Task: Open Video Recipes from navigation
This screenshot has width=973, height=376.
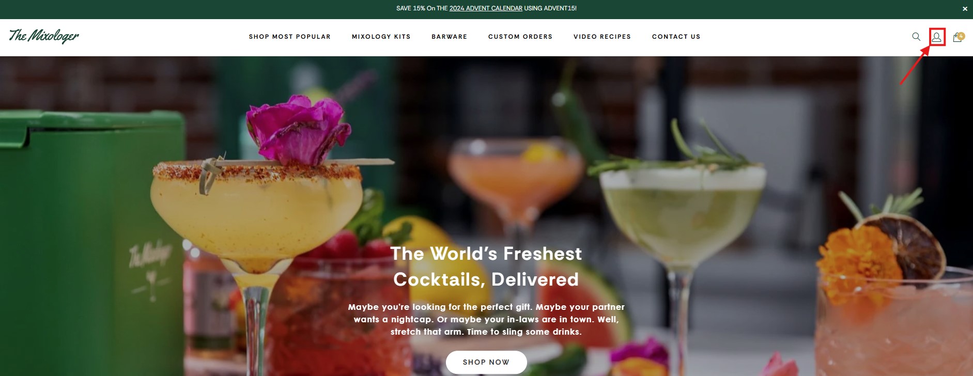Action: (x=602, y=37)
